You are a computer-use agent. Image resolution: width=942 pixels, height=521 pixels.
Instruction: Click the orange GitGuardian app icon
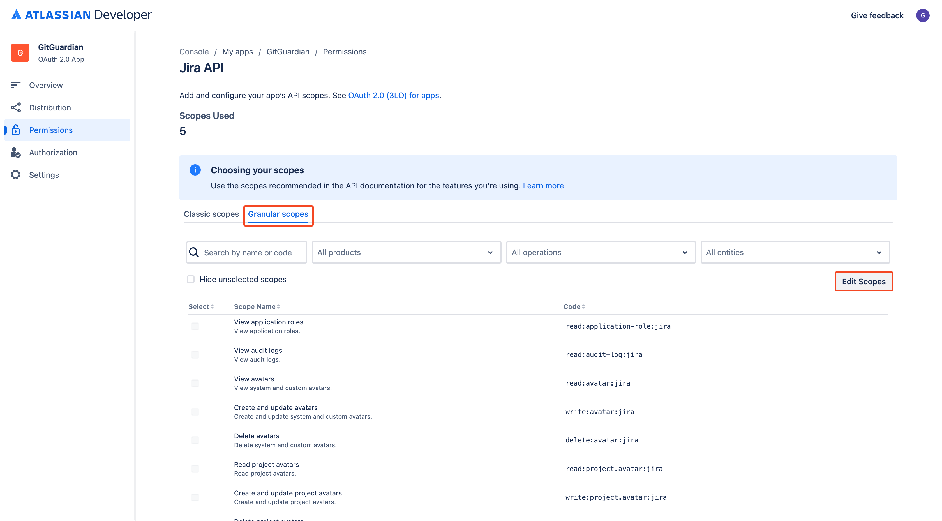pos(20,53)
